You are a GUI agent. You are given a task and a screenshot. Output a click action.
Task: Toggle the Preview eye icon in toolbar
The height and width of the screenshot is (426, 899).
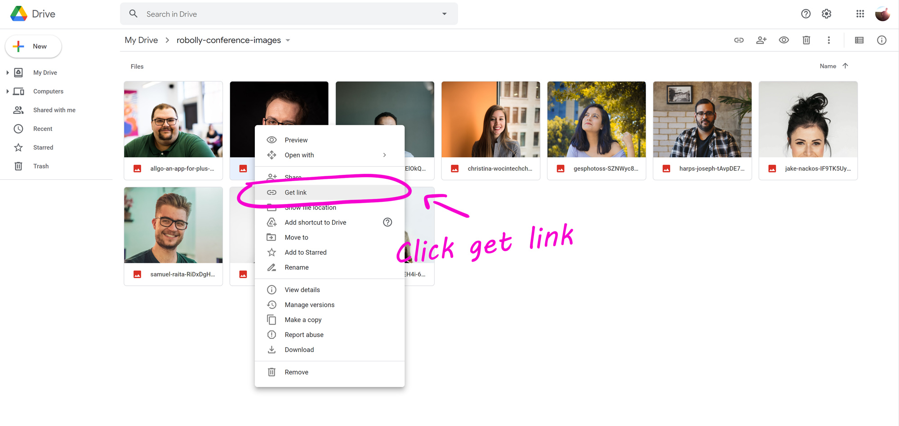click(783, 40)
